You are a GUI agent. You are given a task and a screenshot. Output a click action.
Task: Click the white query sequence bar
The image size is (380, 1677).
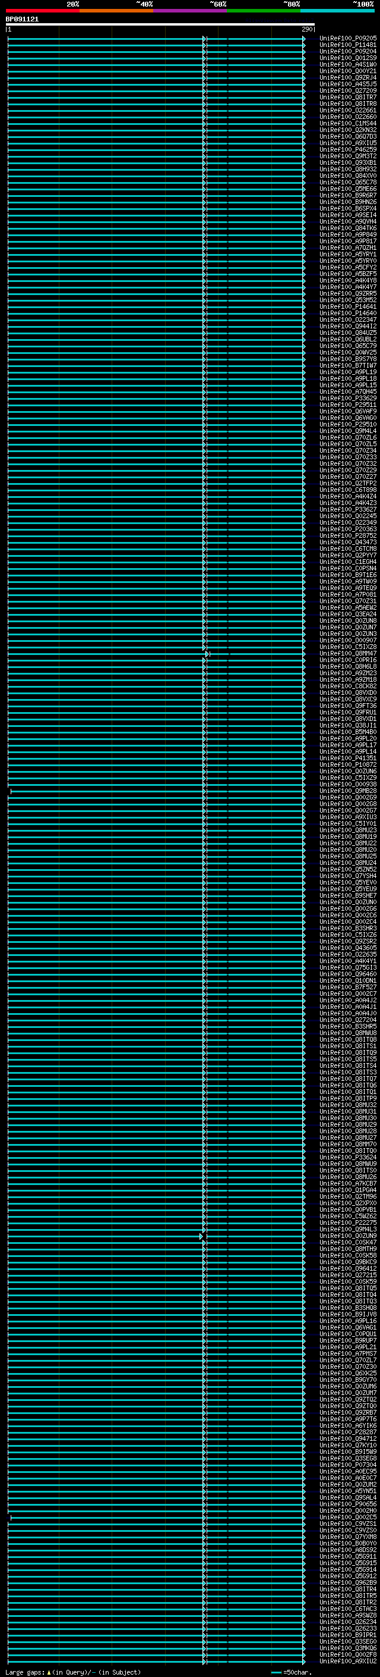point(160,25)
